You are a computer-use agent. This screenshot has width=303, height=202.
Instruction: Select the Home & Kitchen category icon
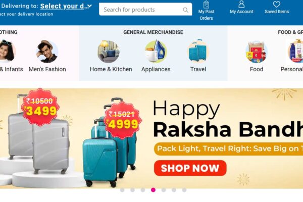click(109, 52)
